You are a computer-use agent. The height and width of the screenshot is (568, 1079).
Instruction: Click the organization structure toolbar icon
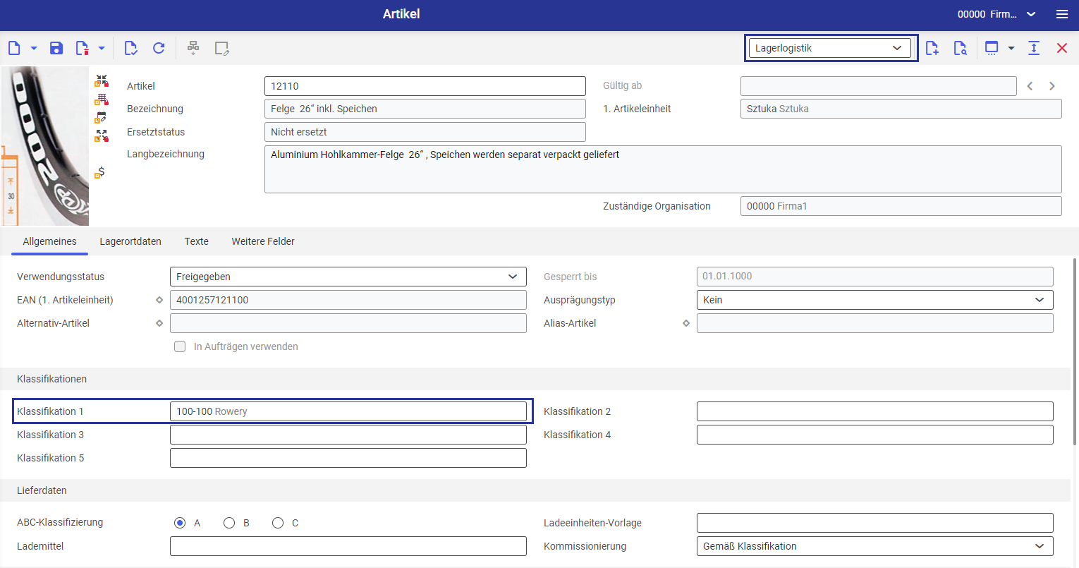click(193, 48)
